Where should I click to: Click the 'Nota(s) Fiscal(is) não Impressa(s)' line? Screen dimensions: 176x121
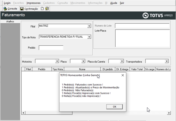(x=81, y=96)
